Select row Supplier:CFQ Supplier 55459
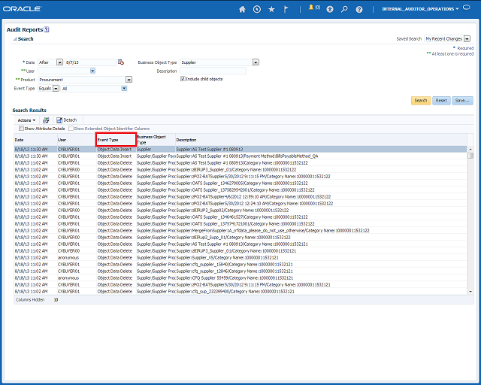Screen dimensions: 481x385 (x=240, y=278)
